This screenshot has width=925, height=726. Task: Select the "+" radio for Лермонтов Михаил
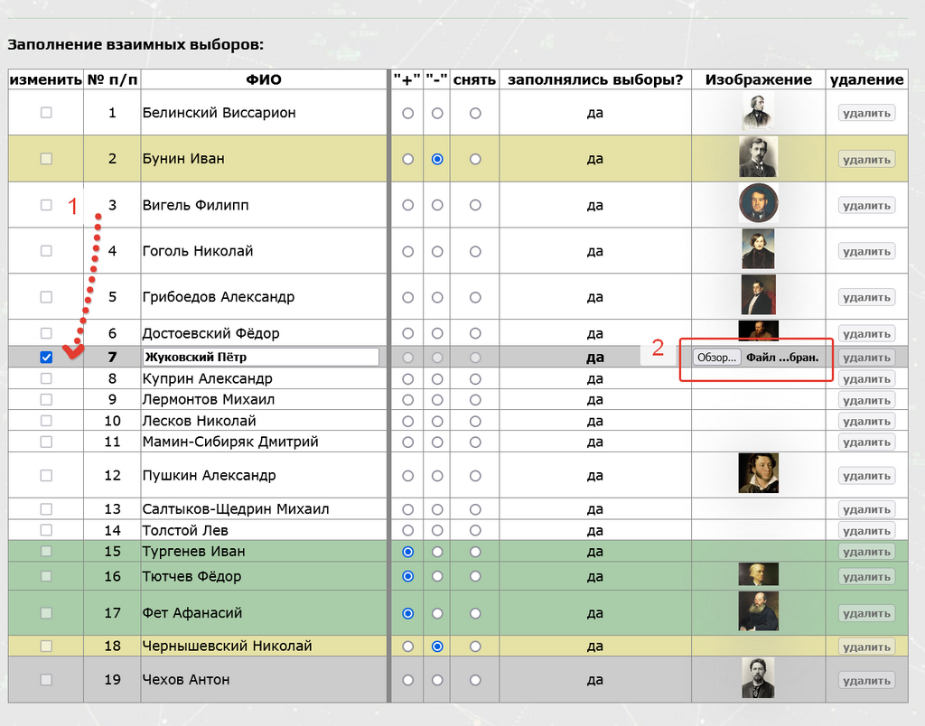pyautogui.click(x=406, y=399)
